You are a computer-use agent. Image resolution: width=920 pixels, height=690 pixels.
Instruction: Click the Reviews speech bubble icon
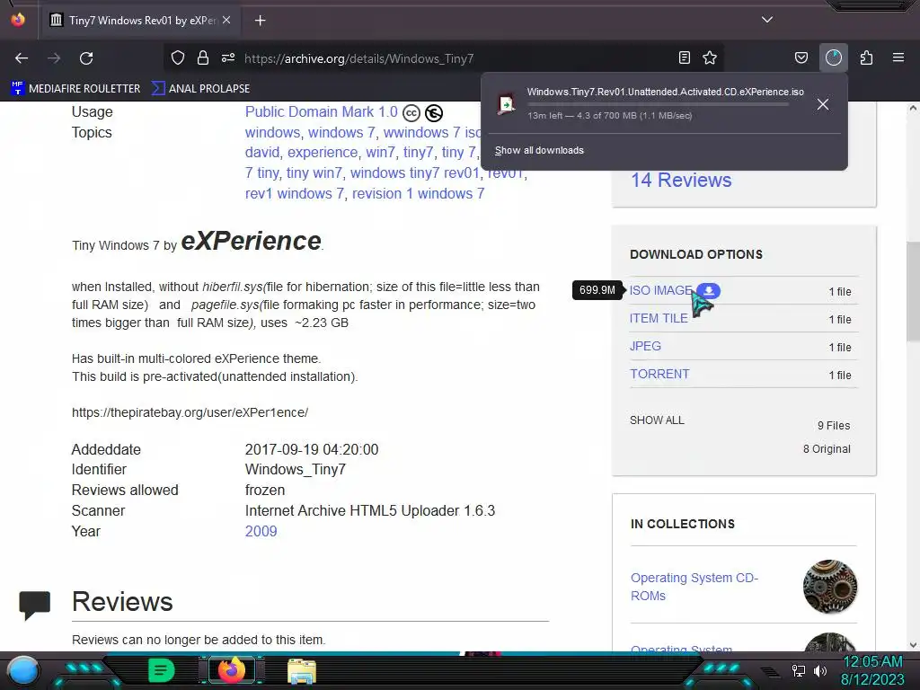click(x=35, y=605)
